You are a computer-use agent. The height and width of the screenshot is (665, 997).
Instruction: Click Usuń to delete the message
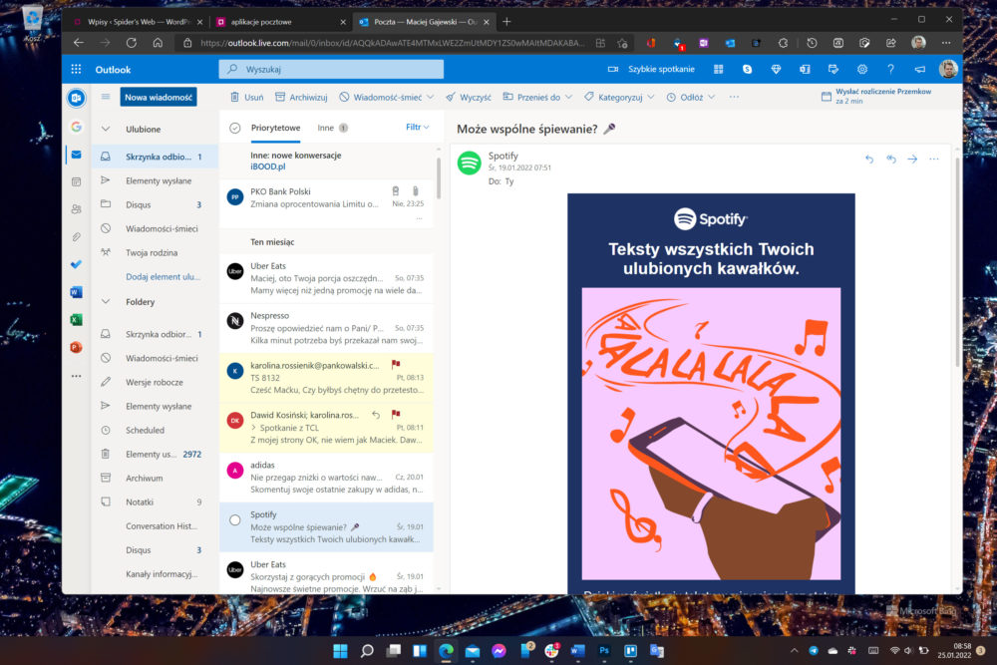(246, 98)
